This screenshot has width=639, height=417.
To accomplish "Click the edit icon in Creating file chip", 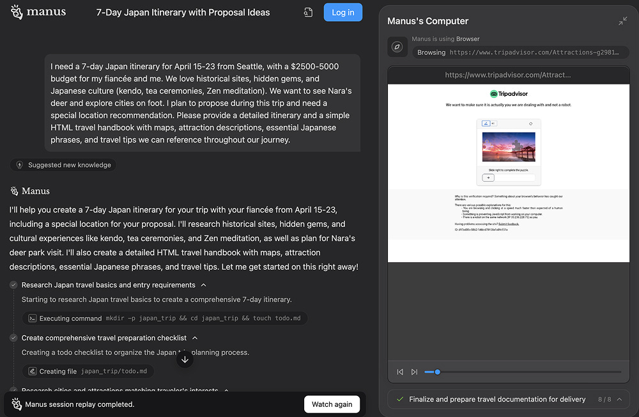I will click(32, 372).
